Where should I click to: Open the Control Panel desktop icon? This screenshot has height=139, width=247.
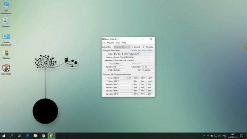[6, 39]
